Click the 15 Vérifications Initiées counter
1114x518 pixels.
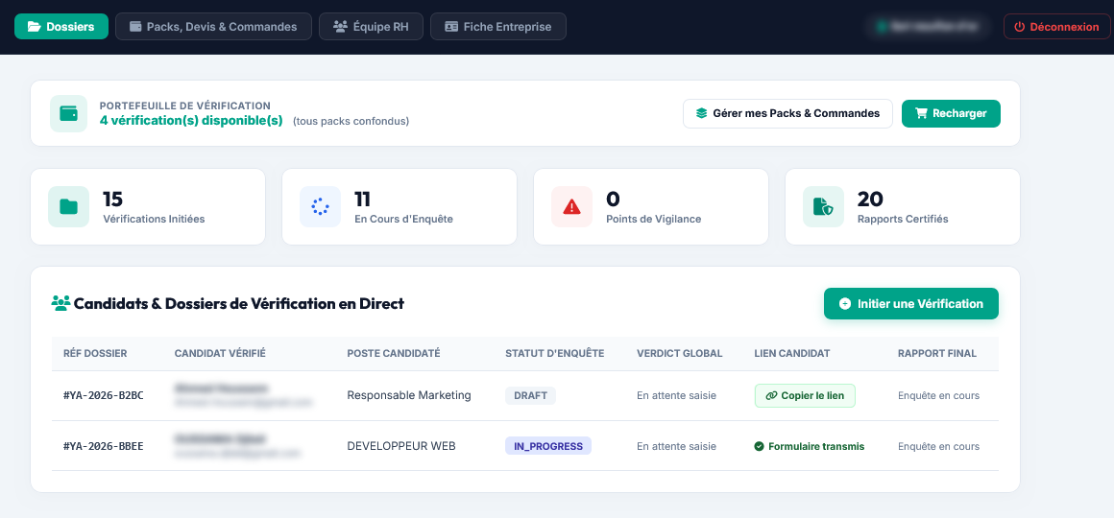pyautogui.click(x=148, y=206)
